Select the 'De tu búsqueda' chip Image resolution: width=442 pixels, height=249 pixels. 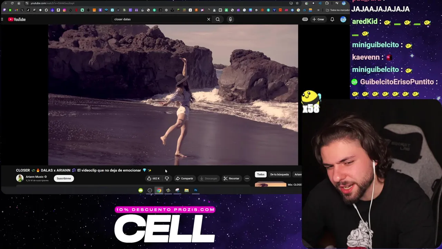pos(279,174)
